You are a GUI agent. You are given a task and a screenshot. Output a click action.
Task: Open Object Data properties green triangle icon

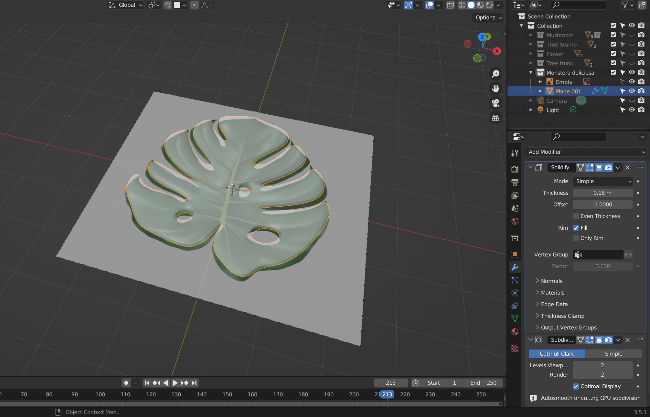pos(515,319)
